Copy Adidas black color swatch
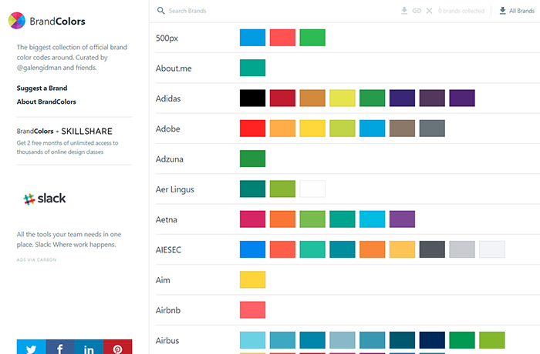 pos(252,98)
